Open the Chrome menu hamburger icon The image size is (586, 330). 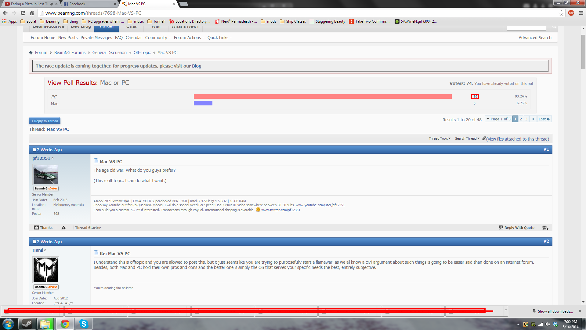(581, 13)
